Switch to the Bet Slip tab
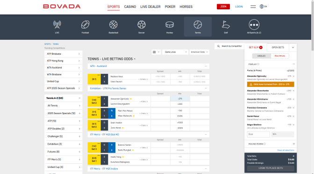314x174 pixels. tap(256, 48)
